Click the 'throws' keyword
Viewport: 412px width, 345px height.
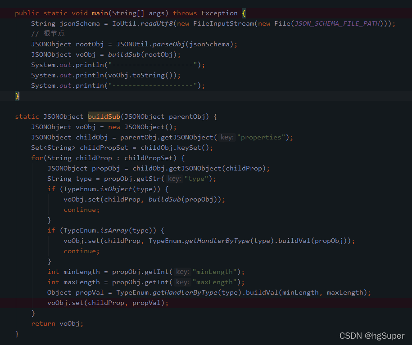[x=185, y=13]
